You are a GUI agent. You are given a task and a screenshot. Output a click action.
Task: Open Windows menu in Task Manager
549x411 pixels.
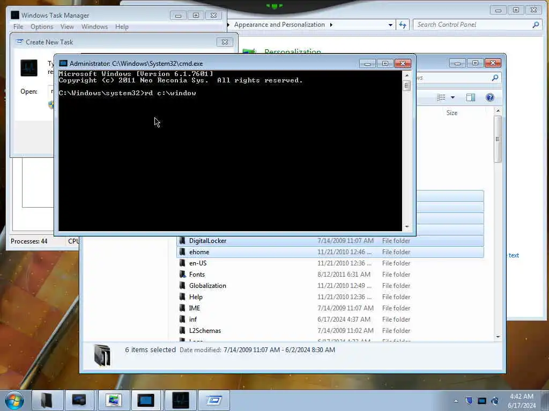94,27
